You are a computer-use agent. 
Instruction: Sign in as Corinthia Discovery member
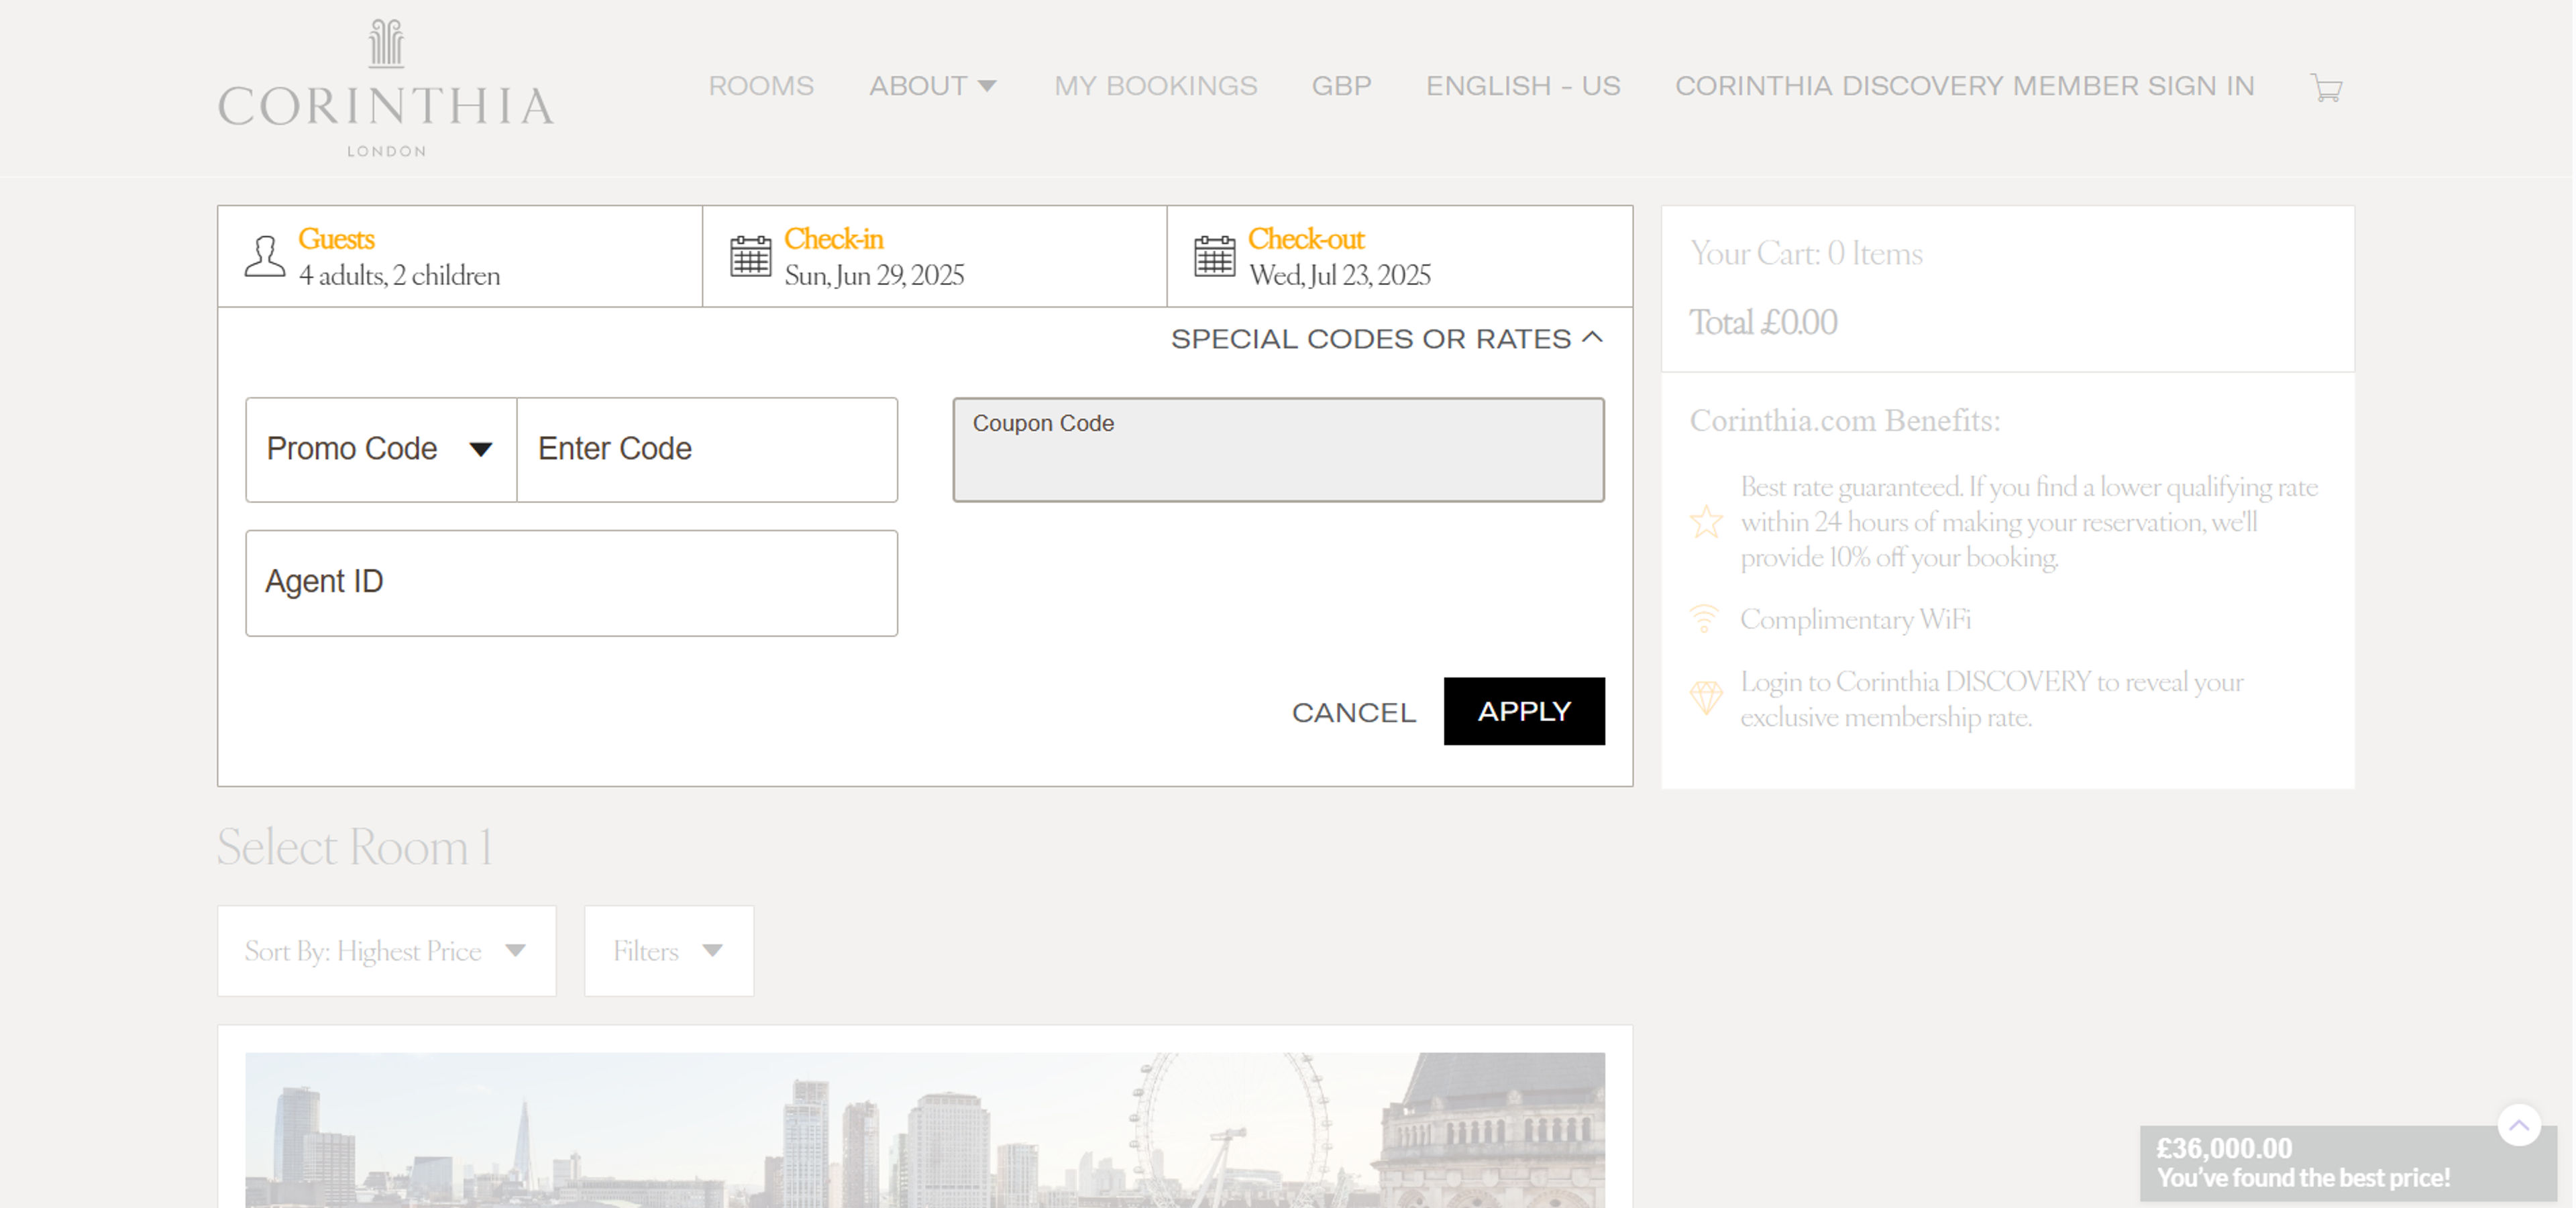click(1964, 86)
